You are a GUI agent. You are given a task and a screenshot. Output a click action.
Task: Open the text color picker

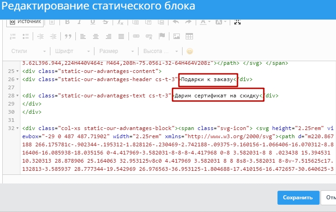point(204,22)
